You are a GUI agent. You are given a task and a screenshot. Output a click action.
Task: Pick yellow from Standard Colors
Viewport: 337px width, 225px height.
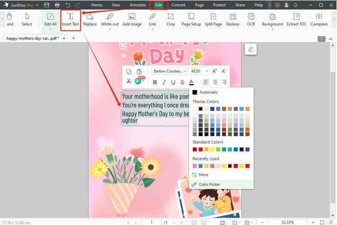tap(213, 149)
